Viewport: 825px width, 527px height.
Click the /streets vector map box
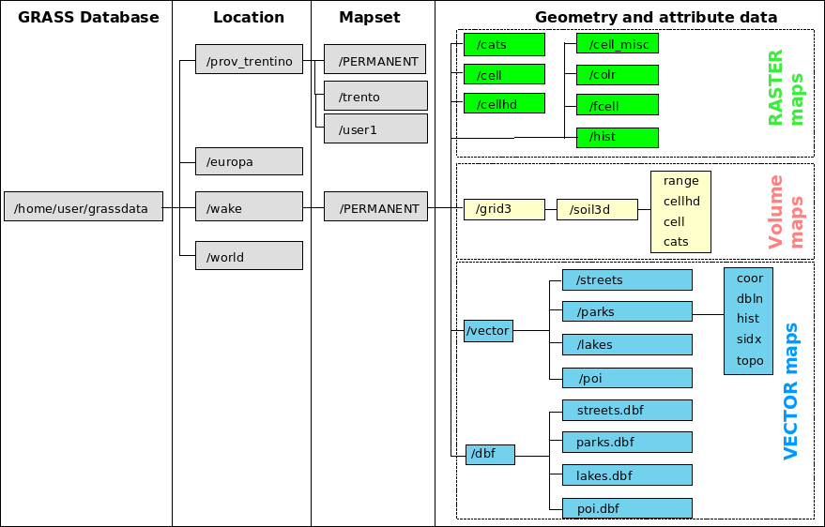tap(626, 279)
